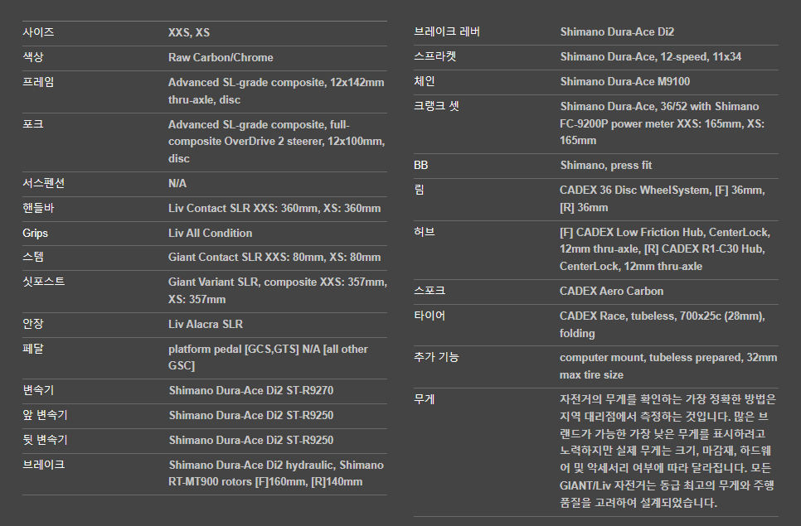Select rear derailleur value in 뒷 변속기 row
The image size is (801, 526).
[x=250, y=441]
